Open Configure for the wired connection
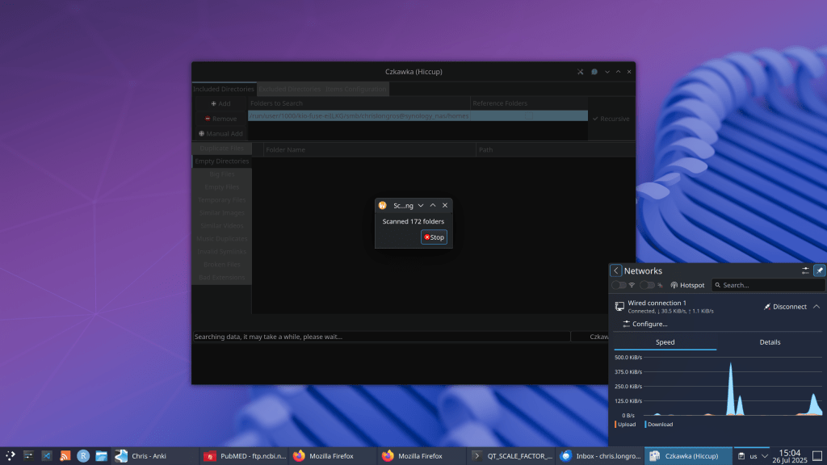The width and height of the screenshot is (827, 465). pyautogui.click(x=644, y=324)
